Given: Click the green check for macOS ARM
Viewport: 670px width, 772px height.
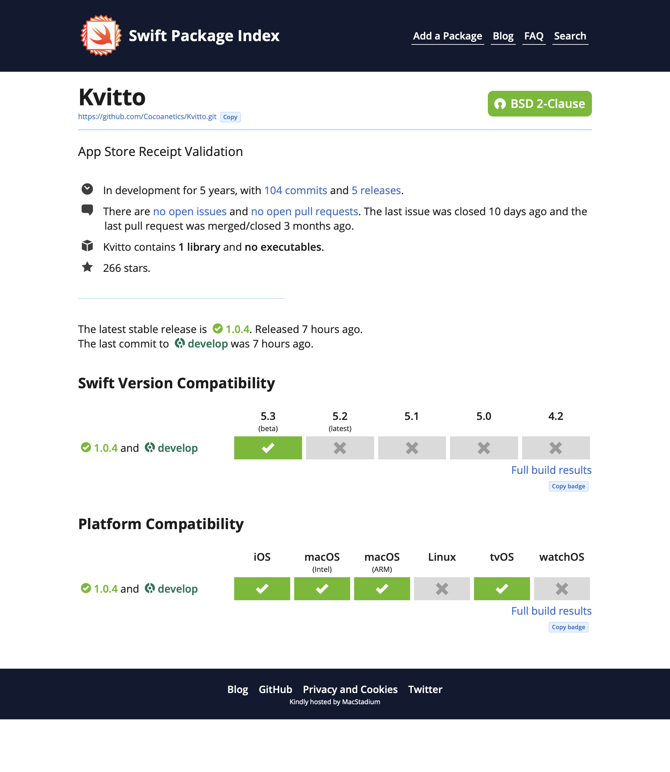Looking at the screenshot, I should click(382, 589).
